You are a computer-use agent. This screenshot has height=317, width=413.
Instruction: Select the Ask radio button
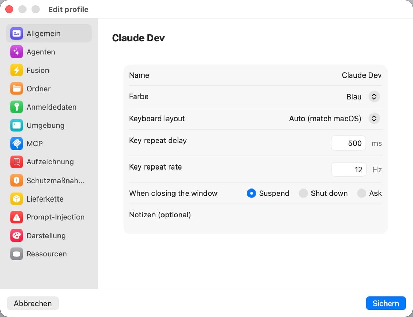(361, 193)
